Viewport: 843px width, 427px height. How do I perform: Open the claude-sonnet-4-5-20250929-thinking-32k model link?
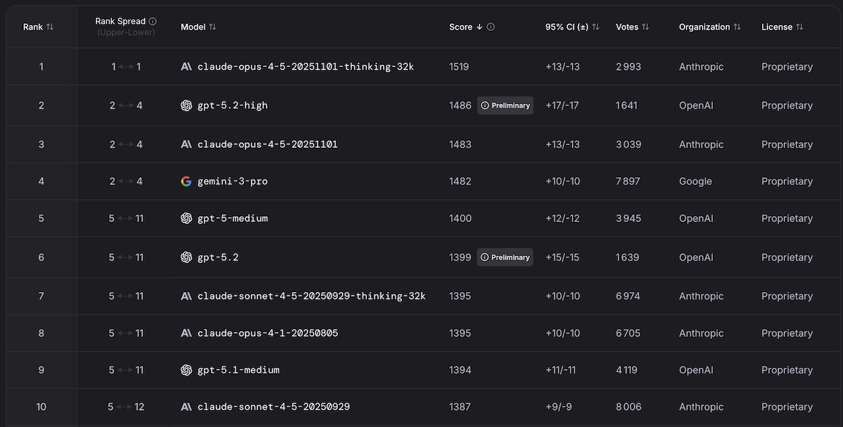pyautogui.click(x=311, y=296)
